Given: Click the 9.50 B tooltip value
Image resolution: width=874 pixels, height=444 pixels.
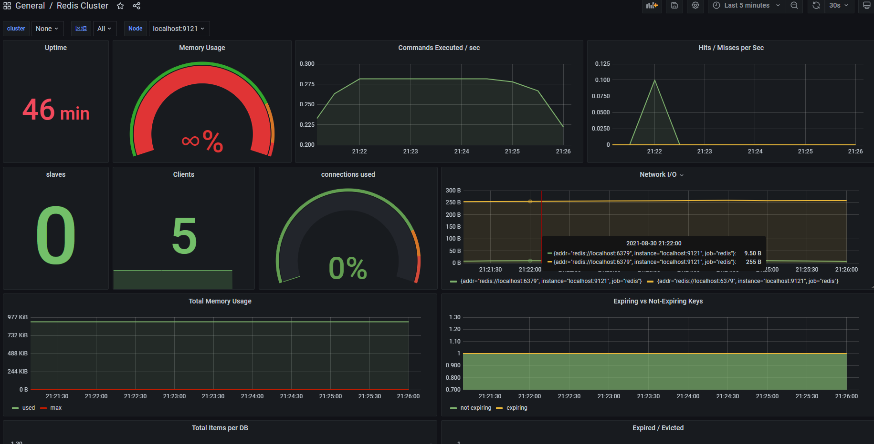Looking at the screenshot, I should pyautogui.click(x=753, y=253).
